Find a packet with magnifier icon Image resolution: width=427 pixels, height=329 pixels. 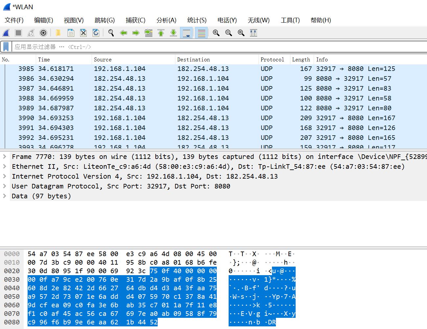click(x=111, y=33)
